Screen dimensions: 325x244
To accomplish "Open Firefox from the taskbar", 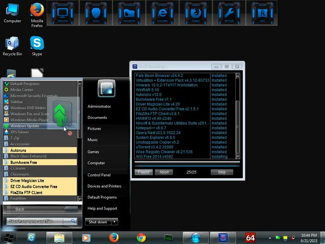I will pos(114,238).
